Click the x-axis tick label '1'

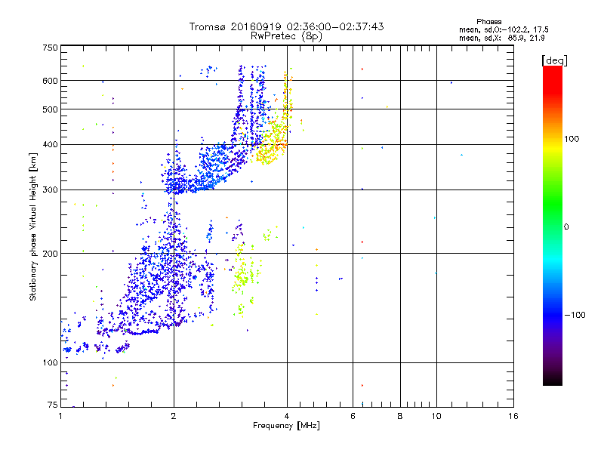tap(60, 416)
